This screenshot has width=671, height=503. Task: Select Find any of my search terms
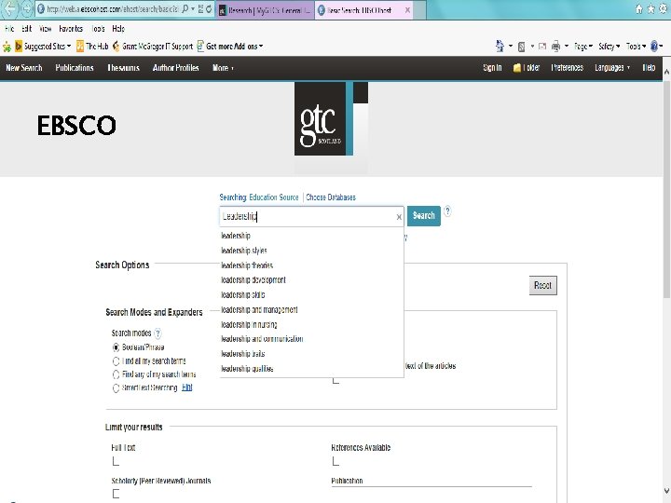(x=116, y=374)
